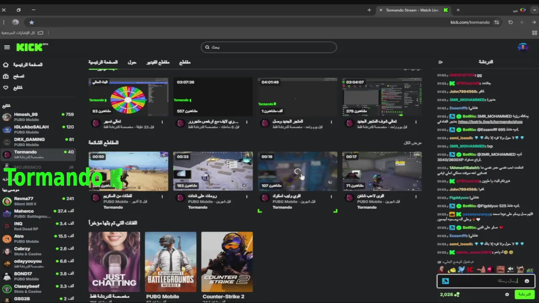Click the home icon in Kick sidebar
539x303 pixels.
(5, 65)
